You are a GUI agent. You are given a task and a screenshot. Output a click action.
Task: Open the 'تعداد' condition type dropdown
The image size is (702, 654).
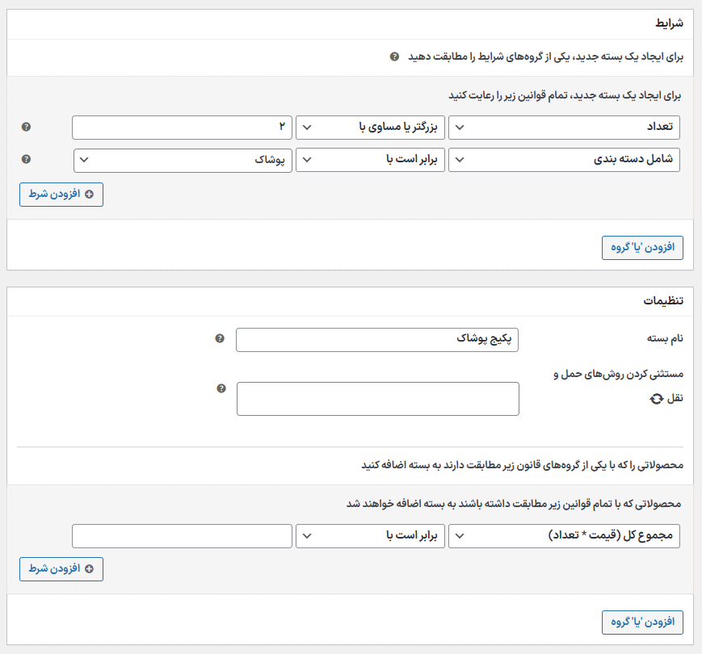[x=564, y=128]
